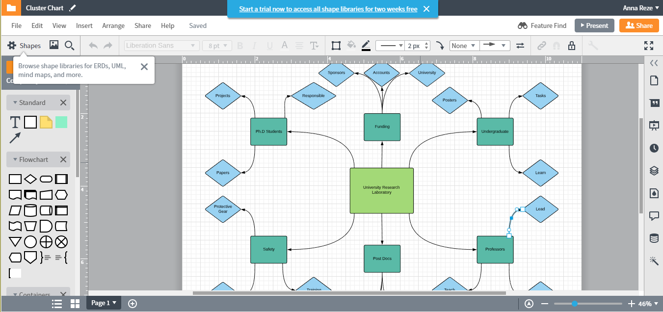This screenshot has height=312, width=663.
Task: Open fill color paint bucket
Action: click(351, 45)
